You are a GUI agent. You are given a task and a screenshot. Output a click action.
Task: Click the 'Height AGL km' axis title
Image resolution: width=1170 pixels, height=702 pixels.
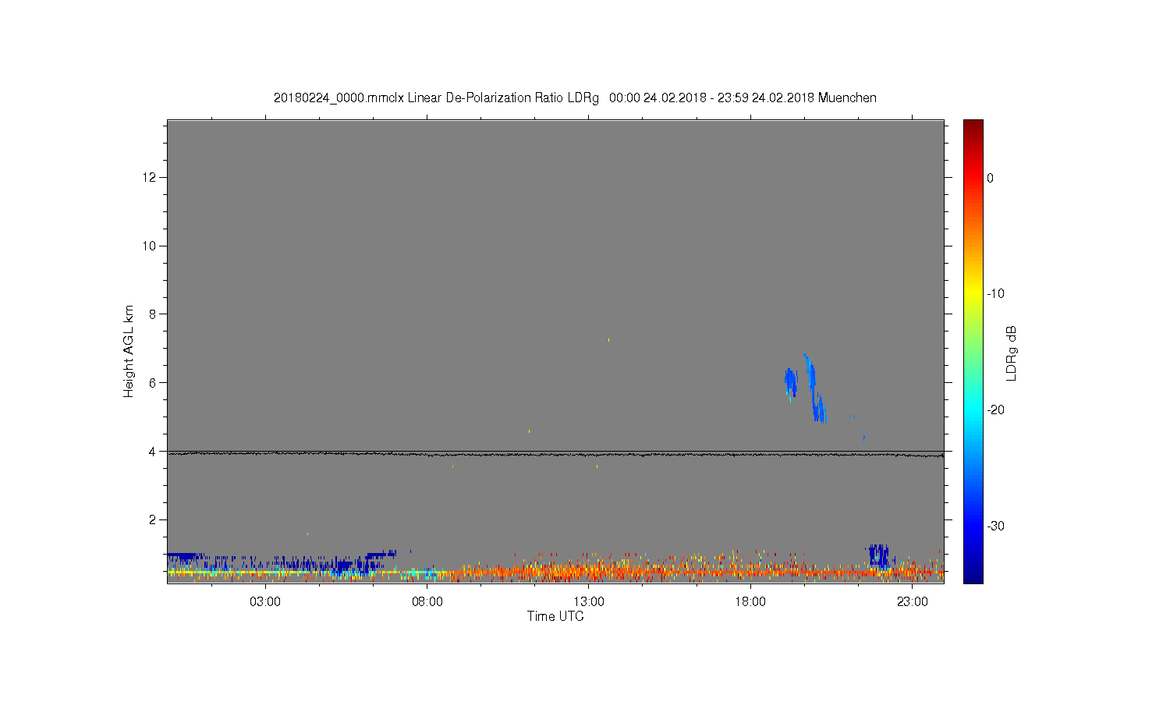pos(129,352)
